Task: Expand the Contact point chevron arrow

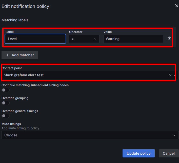Action: pos(174,75)
